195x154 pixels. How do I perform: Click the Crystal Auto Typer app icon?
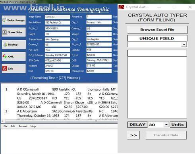121,7
